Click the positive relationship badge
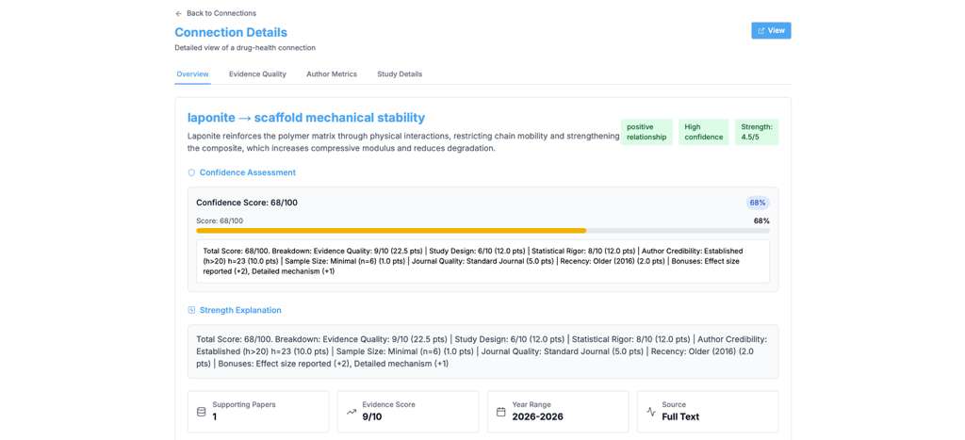Screen dimensions: 965x440 tap(646, 132)
